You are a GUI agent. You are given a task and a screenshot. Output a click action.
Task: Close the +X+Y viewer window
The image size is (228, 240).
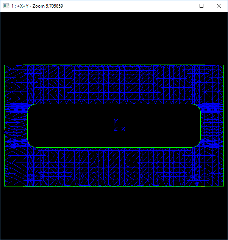(x=219, y=6)
